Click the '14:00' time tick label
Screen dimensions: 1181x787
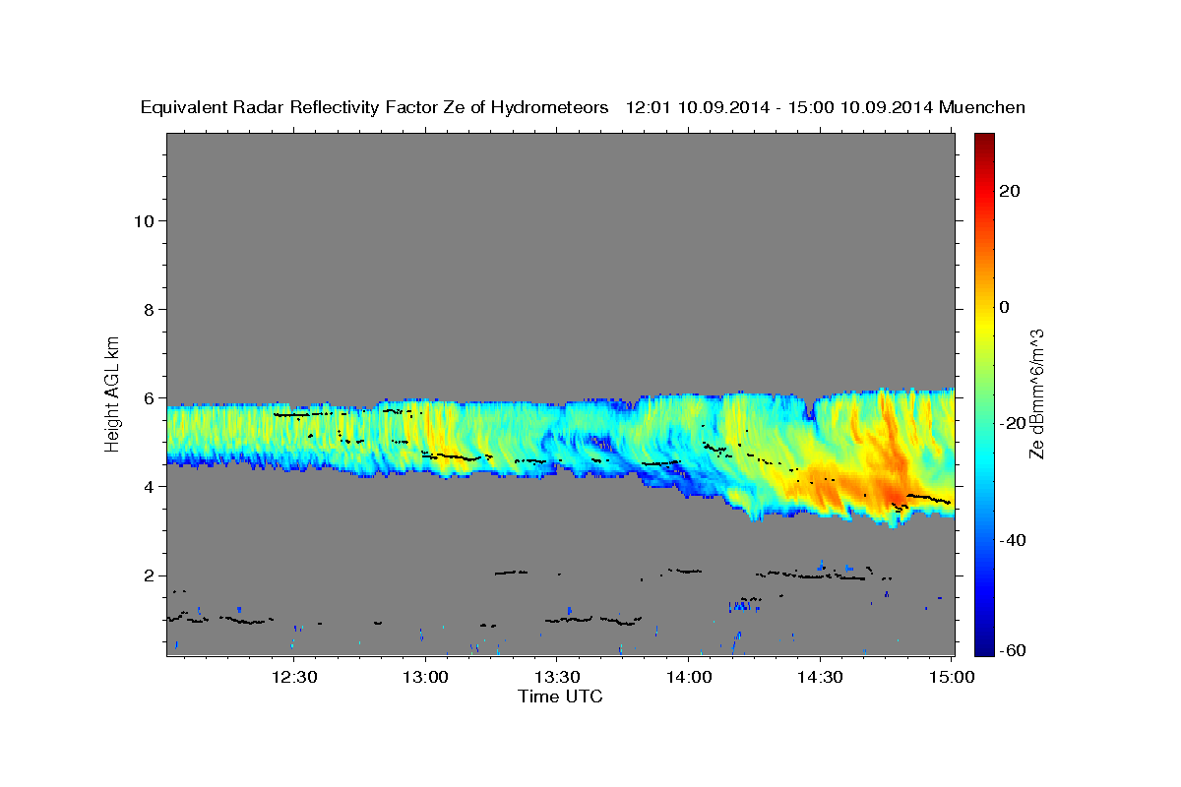[688, 678]
